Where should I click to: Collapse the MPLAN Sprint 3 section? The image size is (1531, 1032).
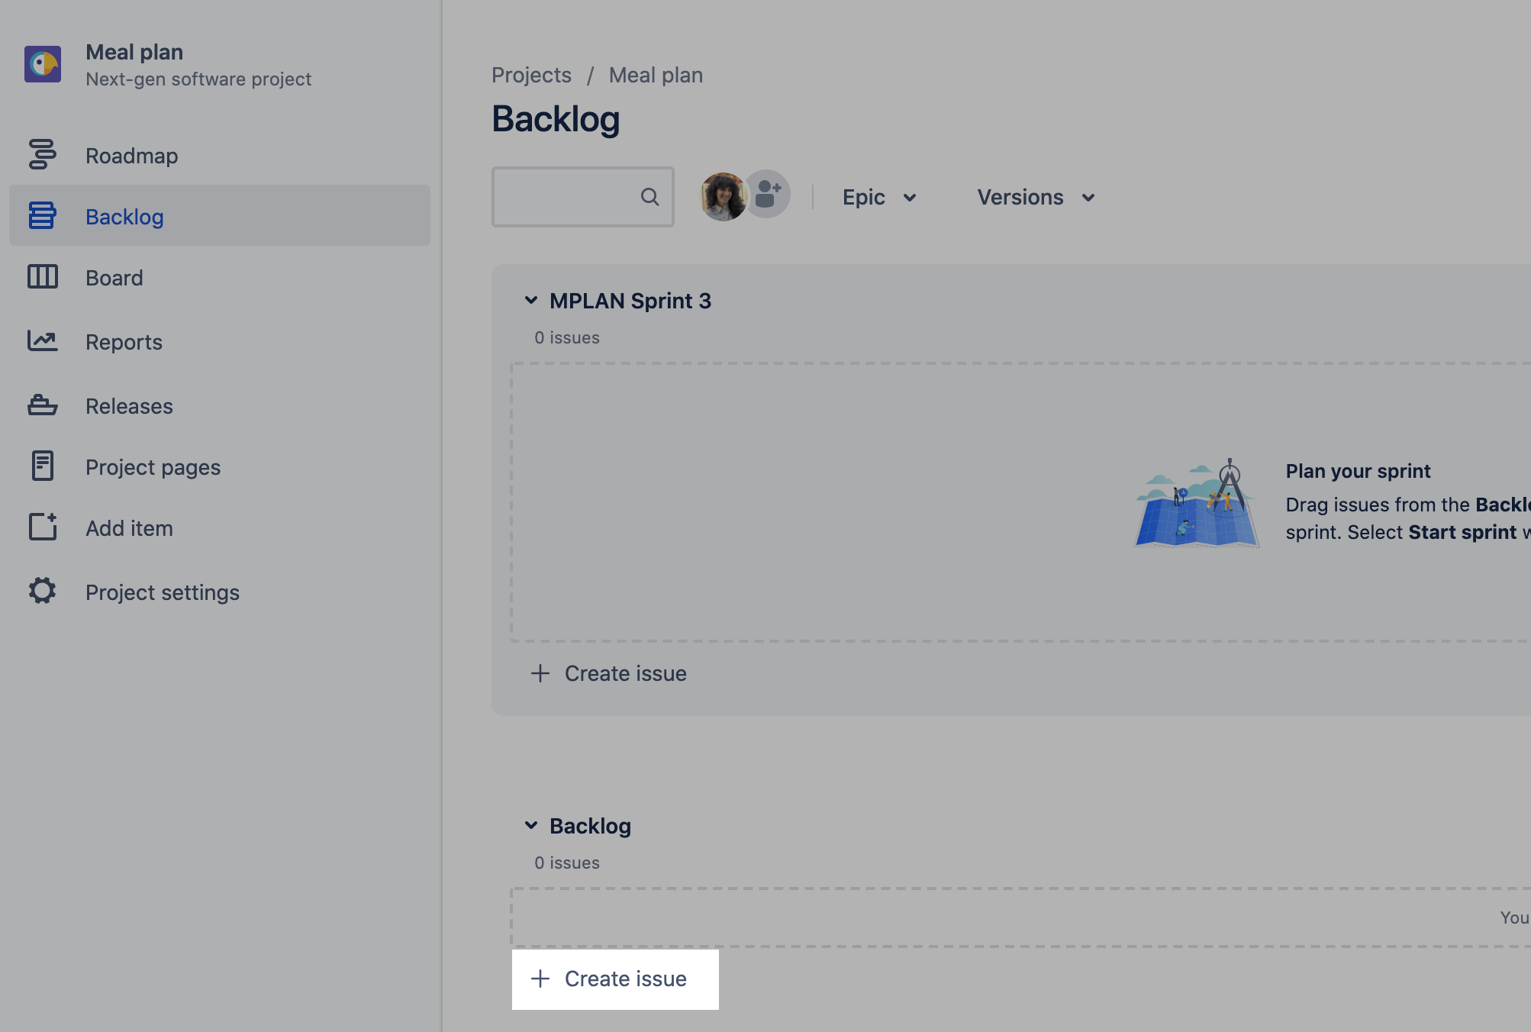pos(531,300)
